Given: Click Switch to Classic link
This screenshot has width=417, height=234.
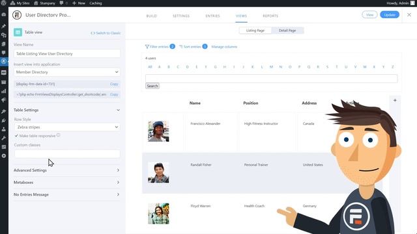Looking at the screenshot, I should pyautogui.click(x=106, y=33).
